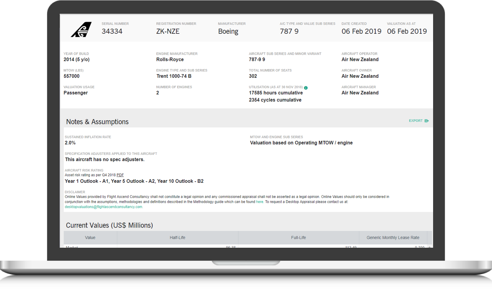Viewport: 492px width, 289px height.
Task: Click the utilisation info icon
Action: (x=306, y=88)
